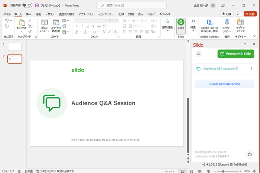Click the New Slide icon

pos(45,22)
